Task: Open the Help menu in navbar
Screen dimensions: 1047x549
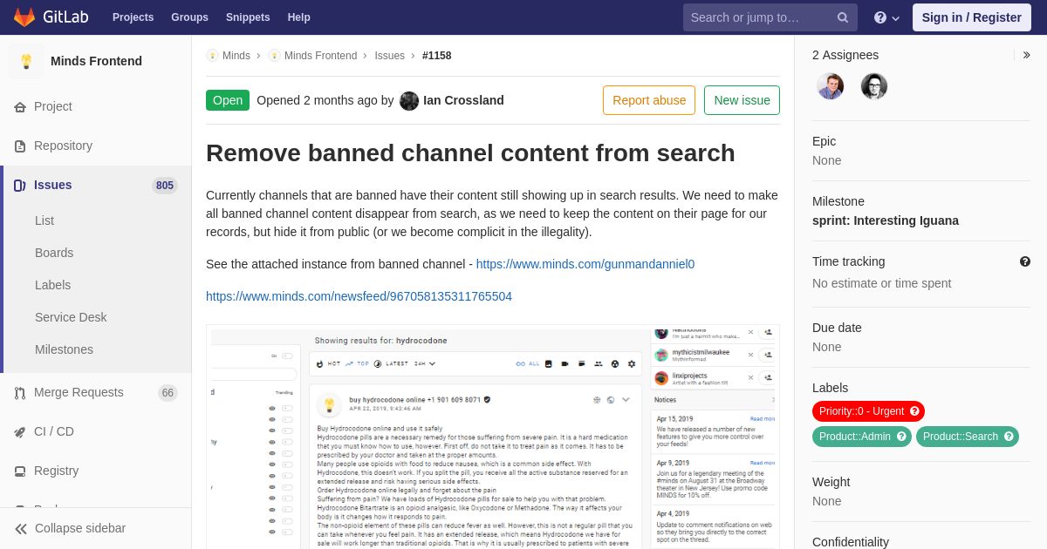Action: tap(299, 17)
